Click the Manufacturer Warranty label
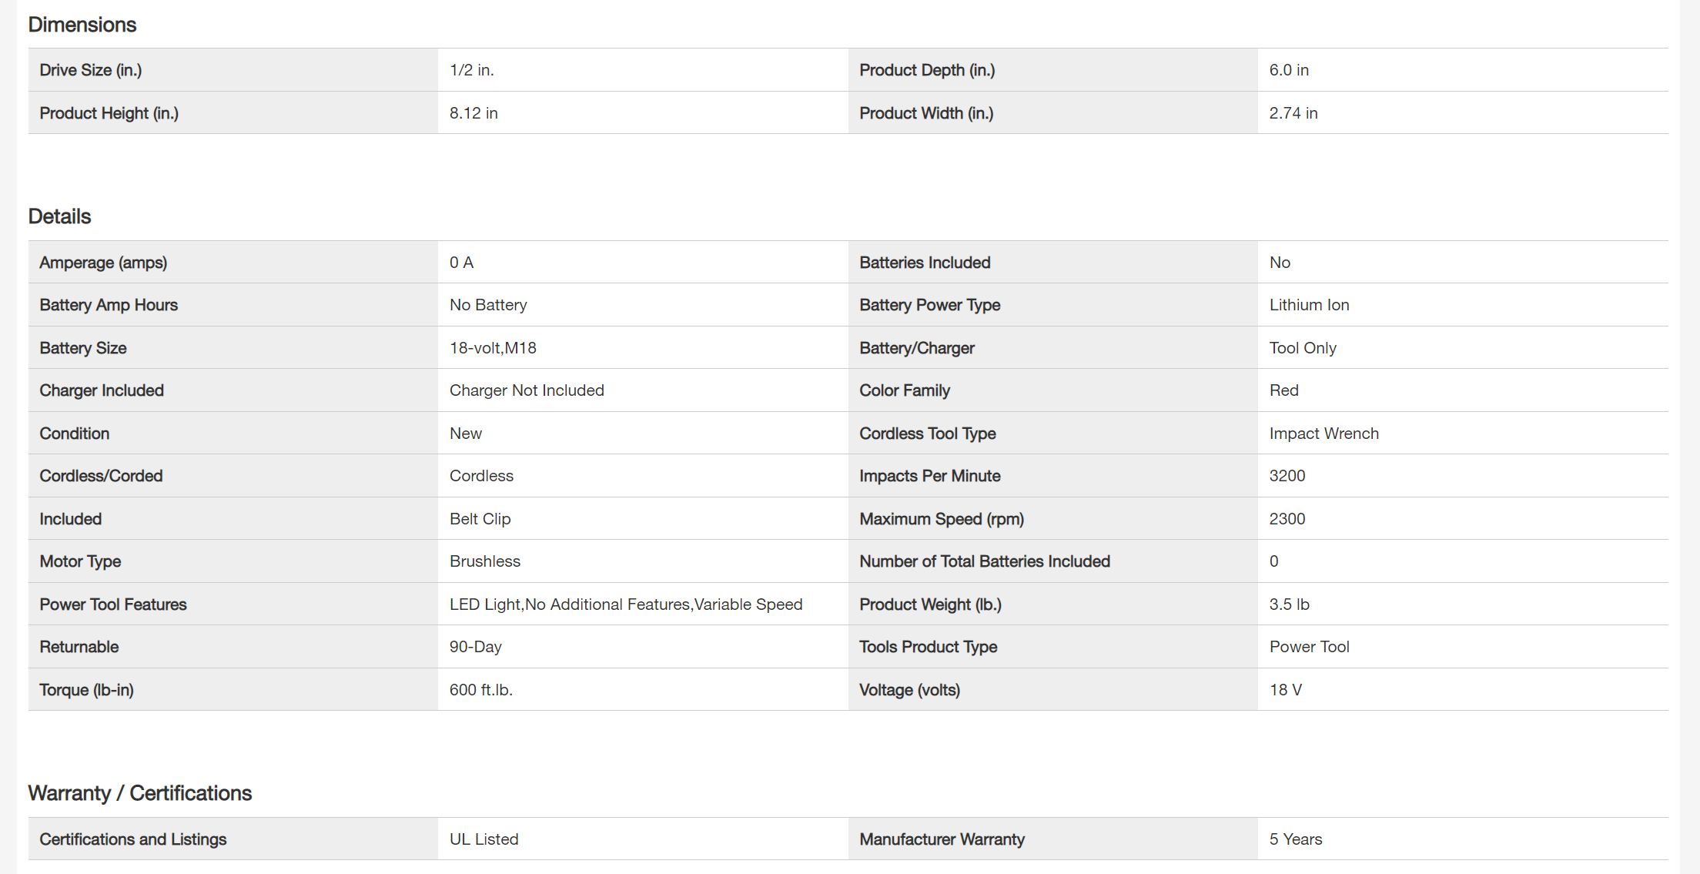 942,839
